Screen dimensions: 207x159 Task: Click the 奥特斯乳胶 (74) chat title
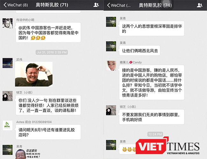[155, 5]
